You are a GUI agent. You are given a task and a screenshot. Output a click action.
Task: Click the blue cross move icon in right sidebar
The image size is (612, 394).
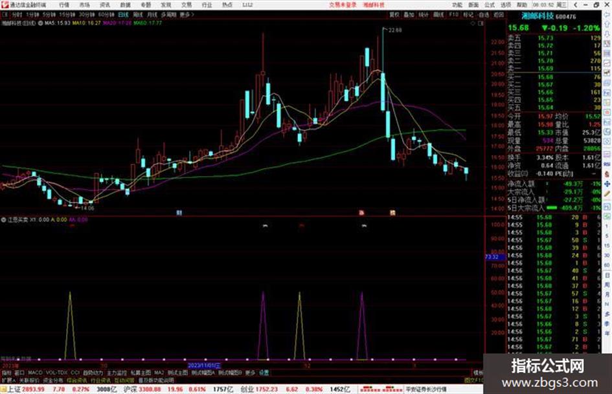pos(607,184)
